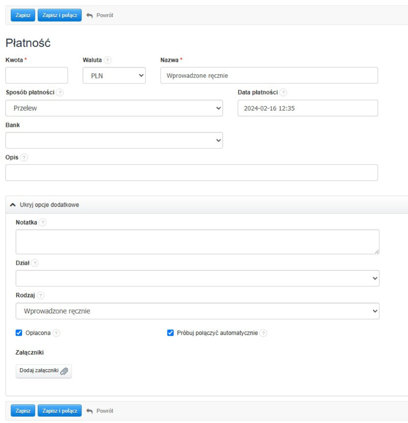Expand the Rodzaj dropdown list

coord(198,311)
